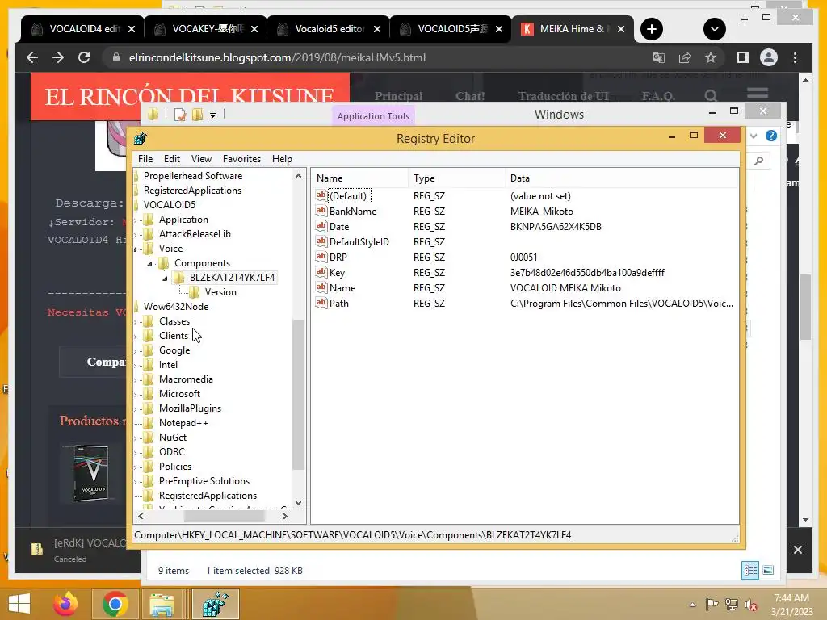This screenshot has width=827, height=620.
Task: Select the (Default) string value icon
Action: tap(321, 195)
